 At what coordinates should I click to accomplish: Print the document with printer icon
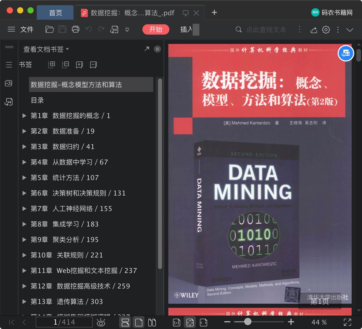[x=76, y=29]
